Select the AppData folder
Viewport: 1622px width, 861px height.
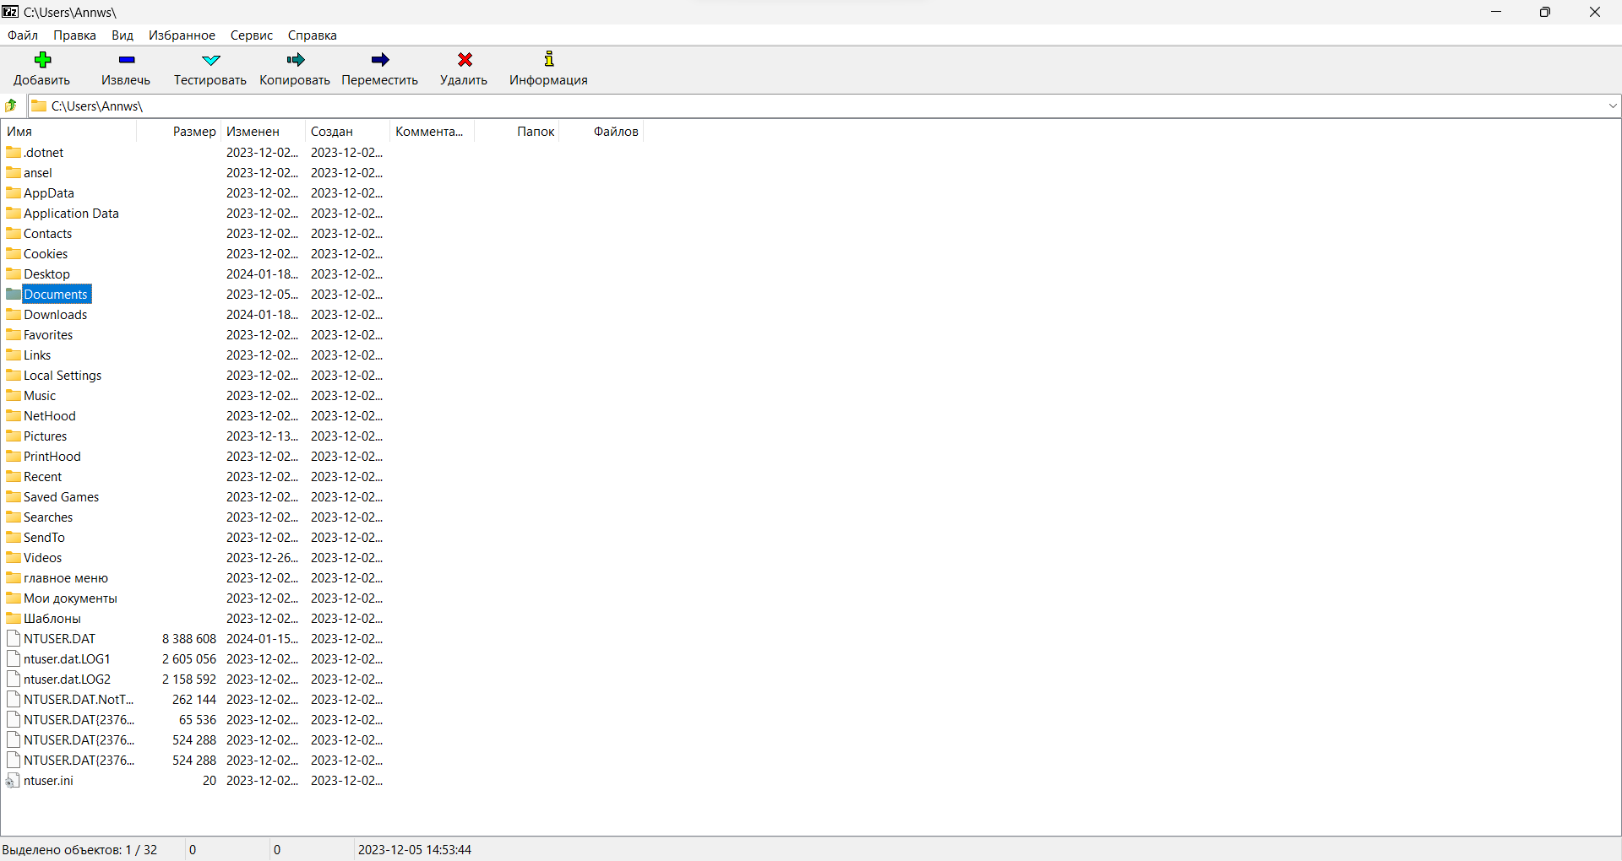(x=48, y=193)
